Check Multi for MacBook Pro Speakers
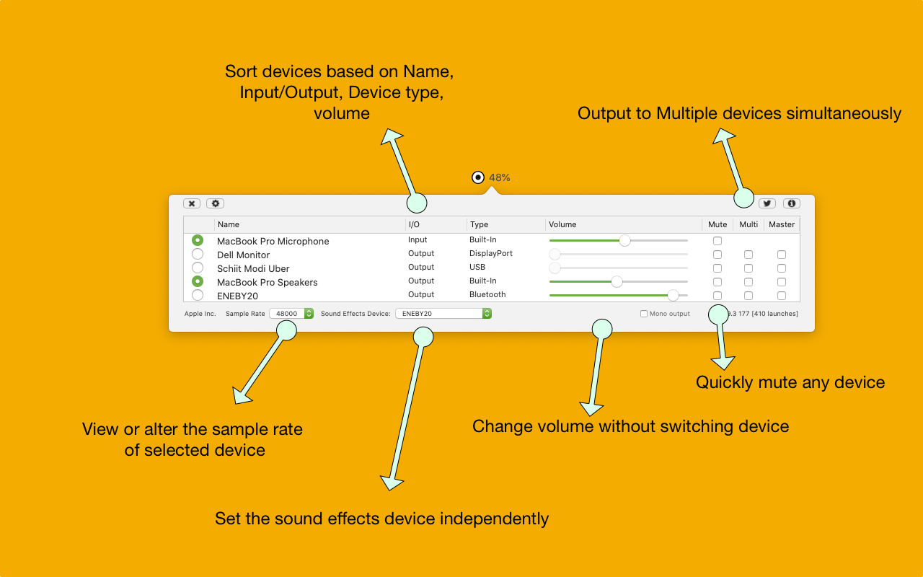The height and width of the screenshot is (577, 923). [x=748, y=282]
